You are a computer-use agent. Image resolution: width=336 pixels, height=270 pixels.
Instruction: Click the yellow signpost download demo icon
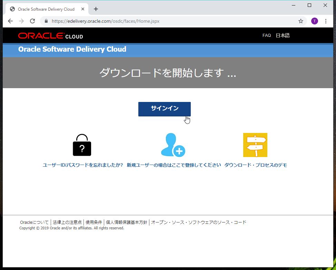pyautogui.click(x=255, y=145)
